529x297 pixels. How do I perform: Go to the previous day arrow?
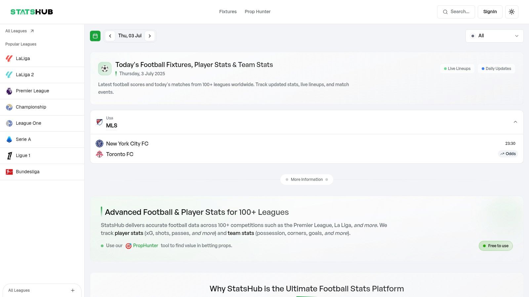click(110, 36)
